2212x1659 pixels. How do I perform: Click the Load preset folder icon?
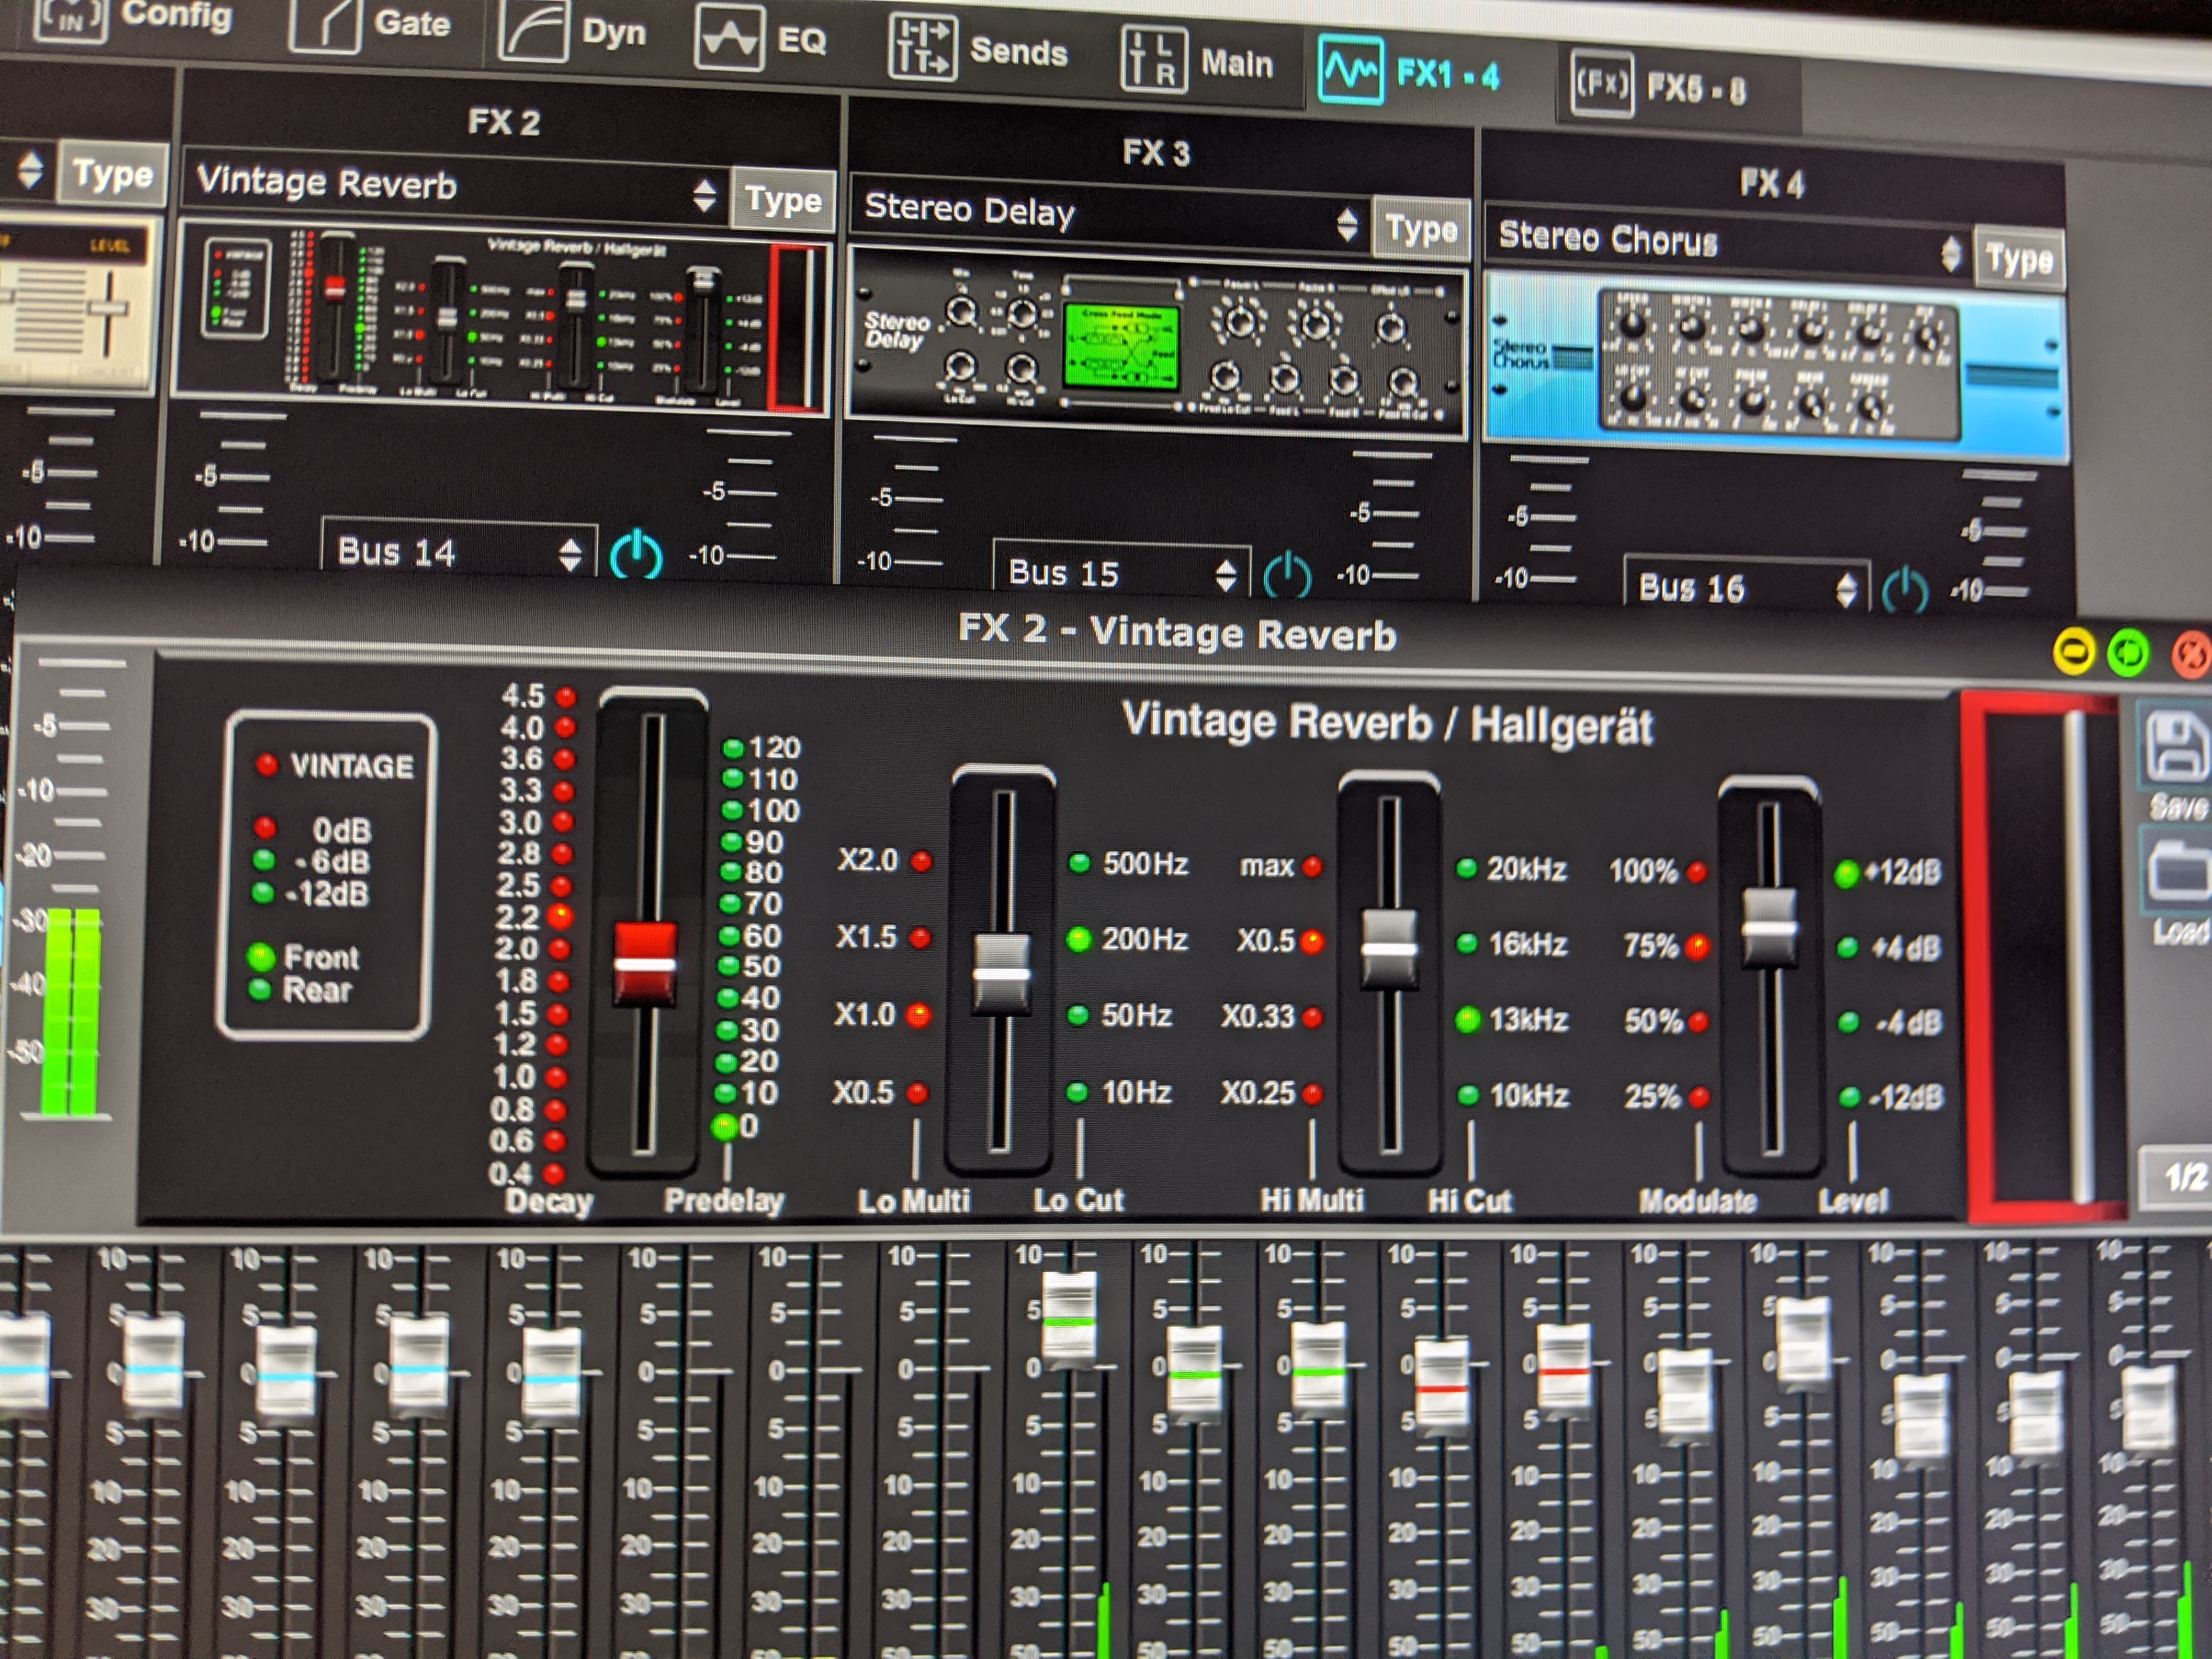pyautogui.click(x=2180, y=872)
